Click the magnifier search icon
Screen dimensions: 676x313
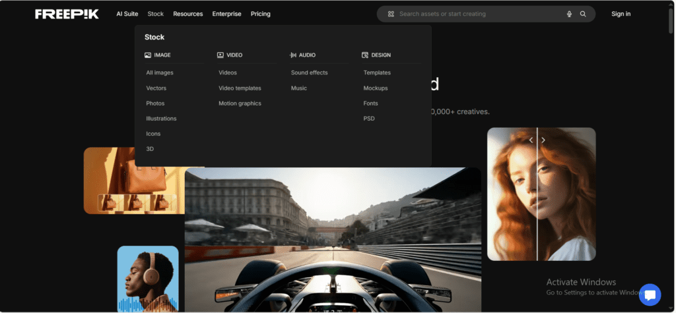(x=583, y=14)
